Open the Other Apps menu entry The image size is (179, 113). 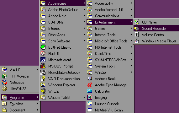click(x=63, y=35)
